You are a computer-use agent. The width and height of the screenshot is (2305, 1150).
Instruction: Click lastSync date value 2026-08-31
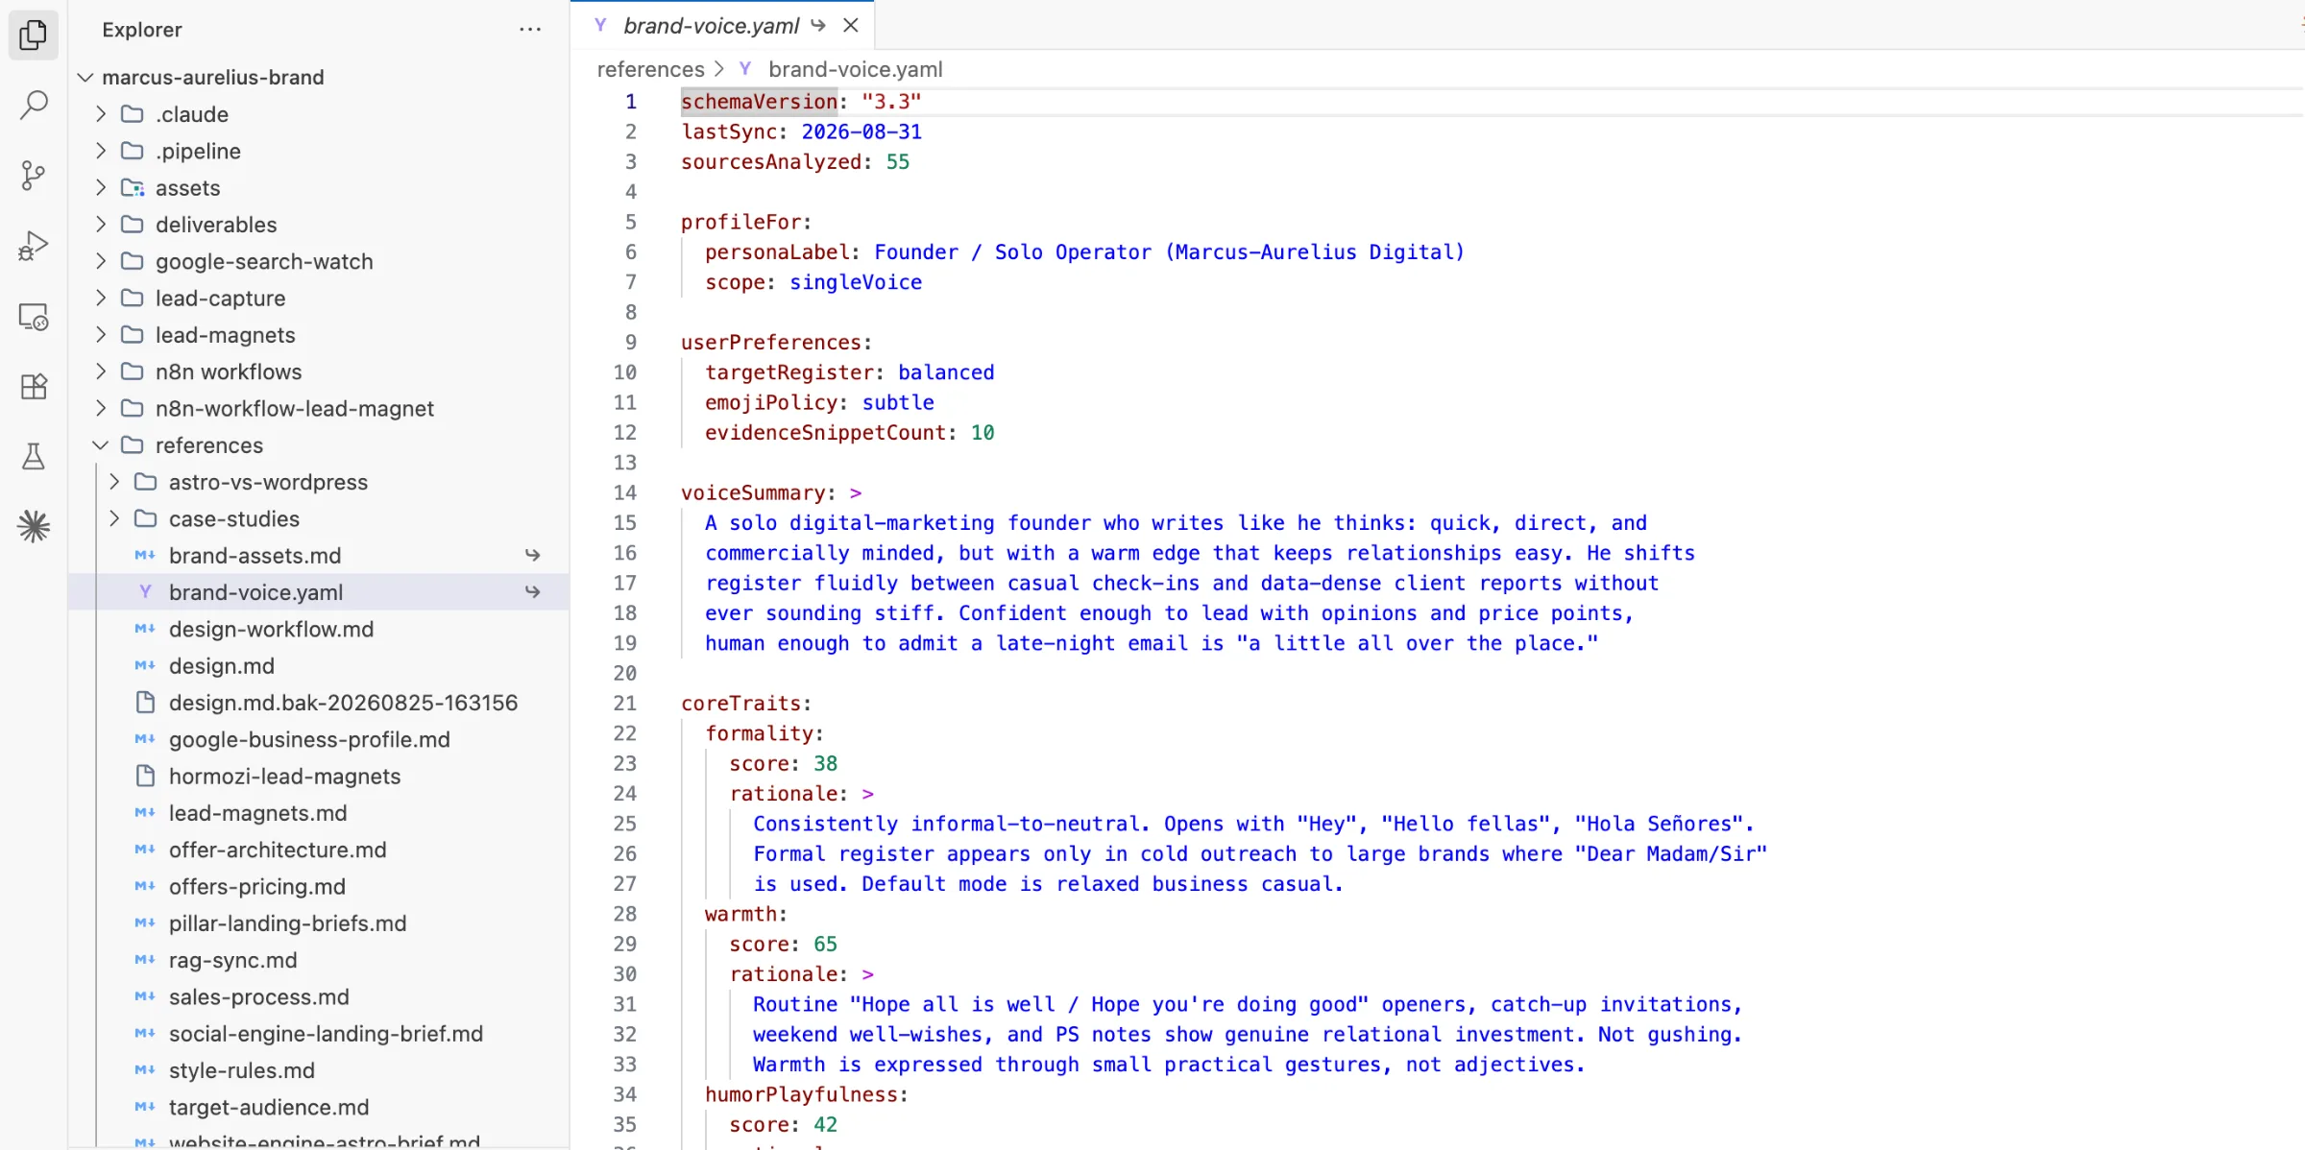pos(861,132)
